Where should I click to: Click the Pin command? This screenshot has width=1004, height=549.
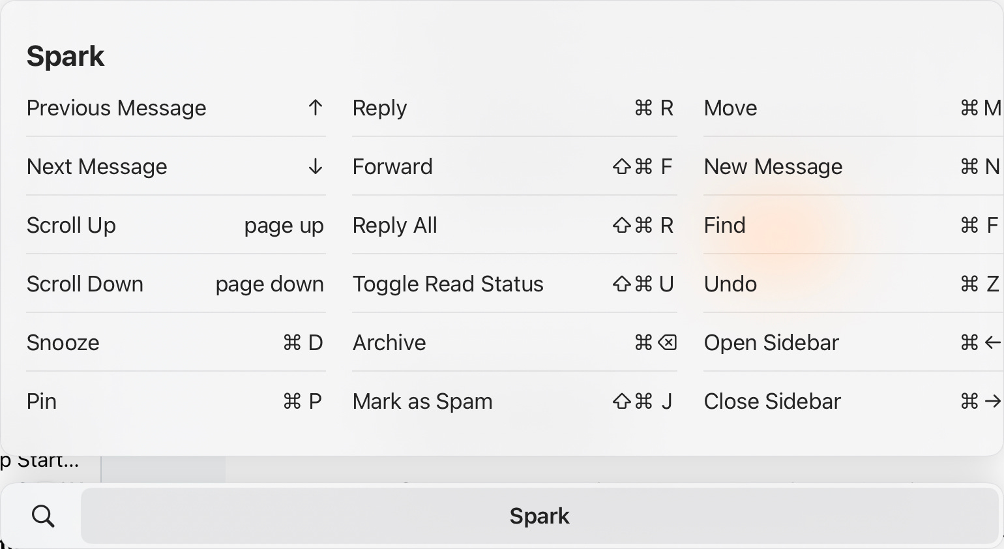(175, 401)
